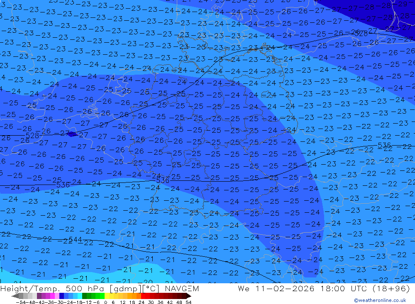Click the '18:00 UTC' time label

(344, 288)
